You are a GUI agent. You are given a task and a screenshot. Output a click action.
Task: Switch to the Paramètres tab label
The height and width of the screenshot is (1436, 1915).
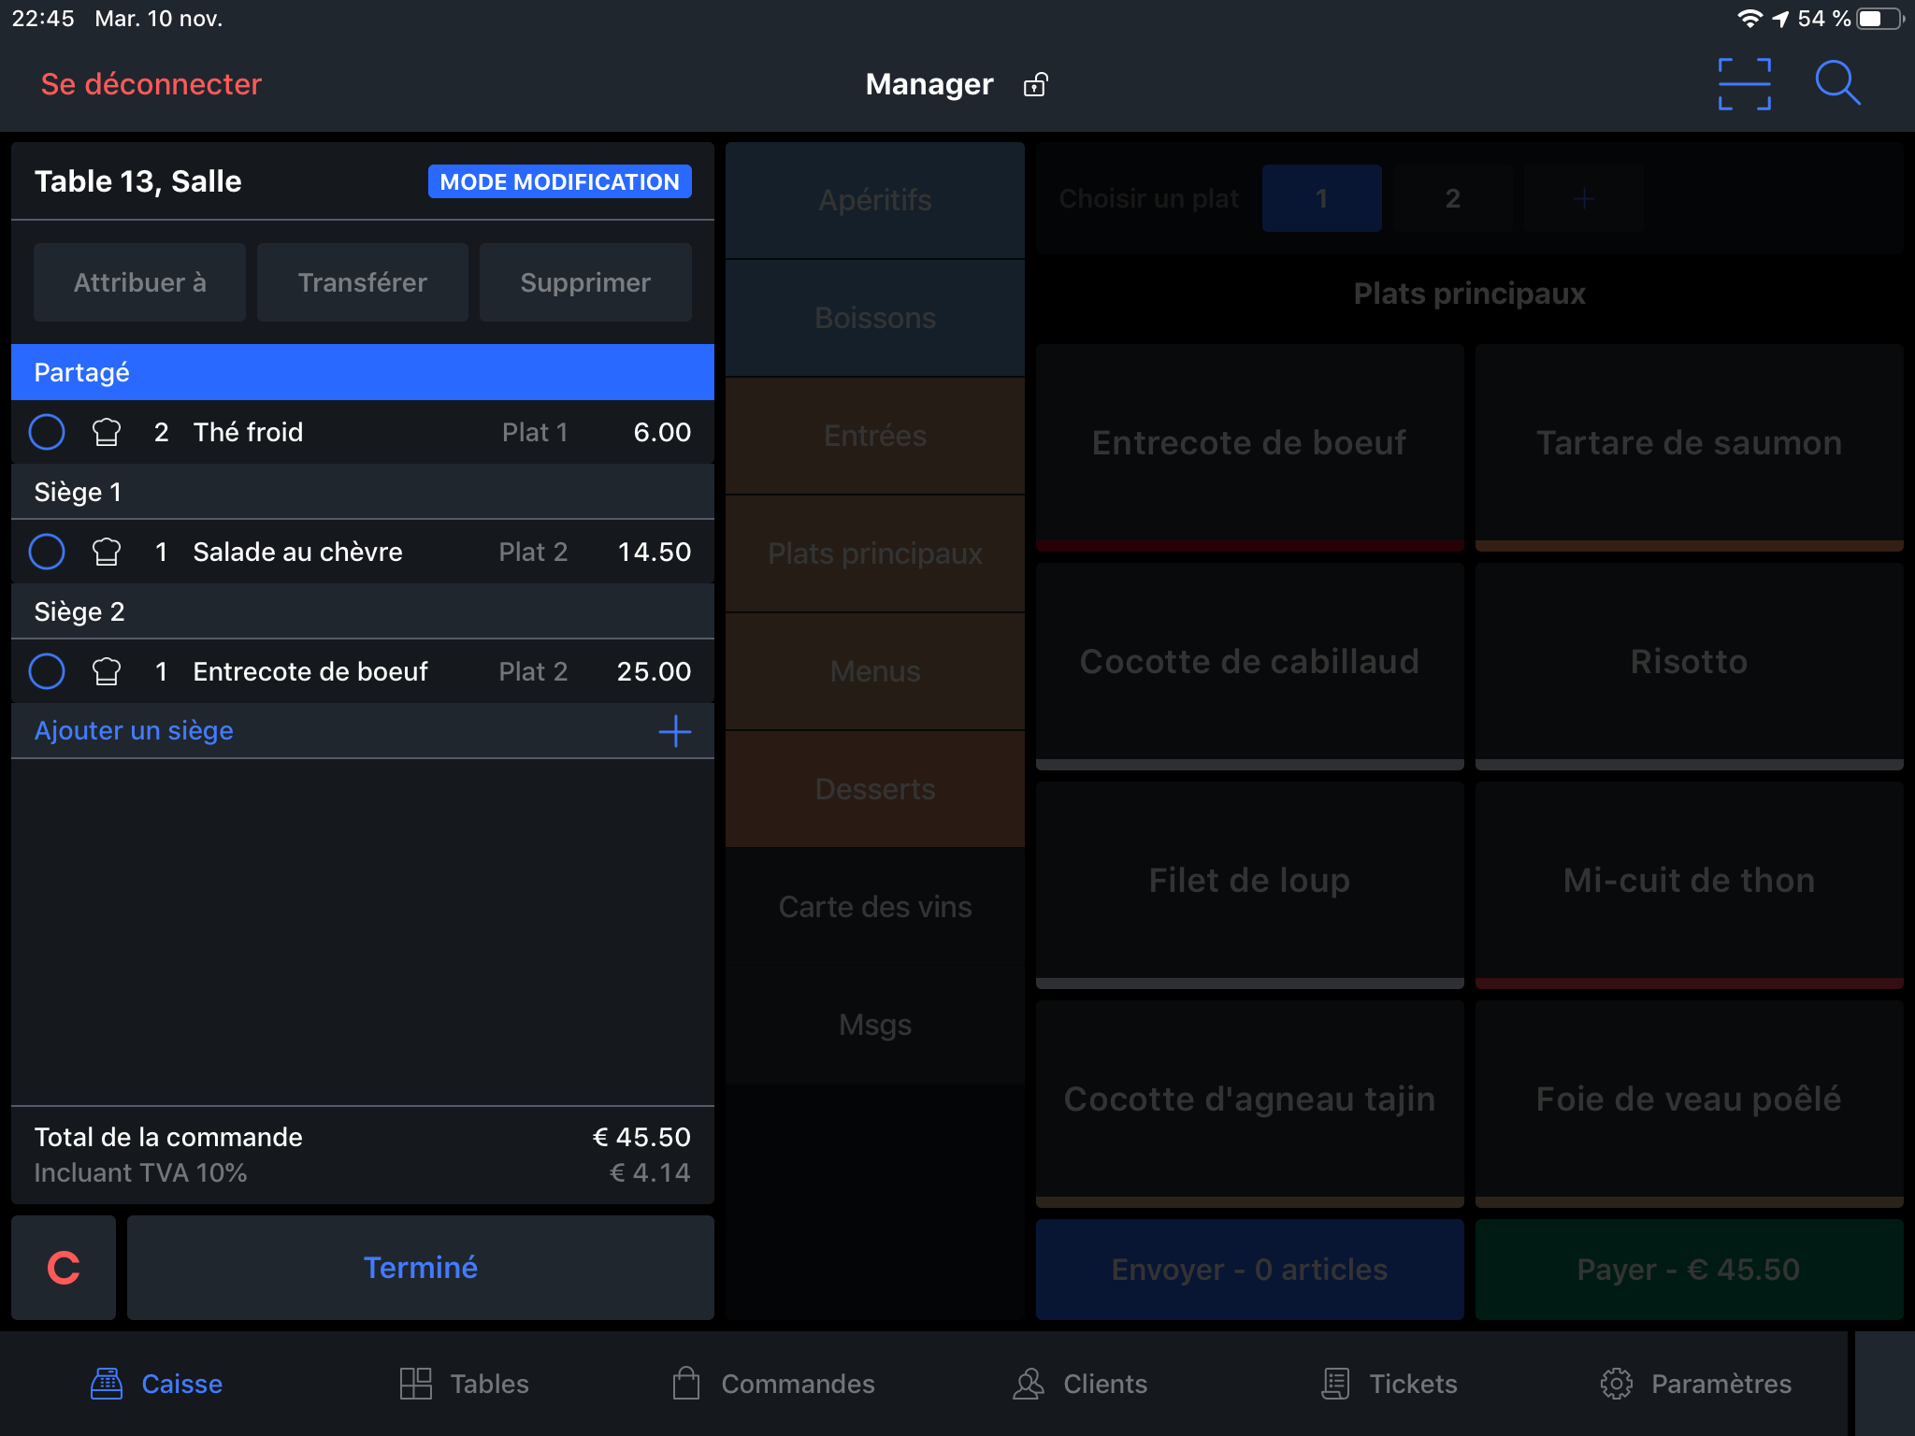pyautogui.click(x=1721, y=1384)
